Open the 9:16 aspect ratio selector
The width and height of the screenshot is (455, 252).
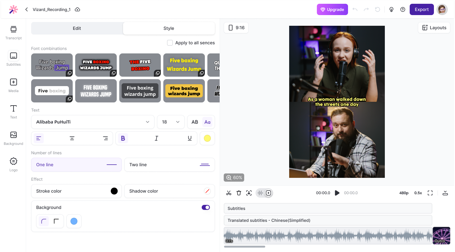[x=236, y=28]
